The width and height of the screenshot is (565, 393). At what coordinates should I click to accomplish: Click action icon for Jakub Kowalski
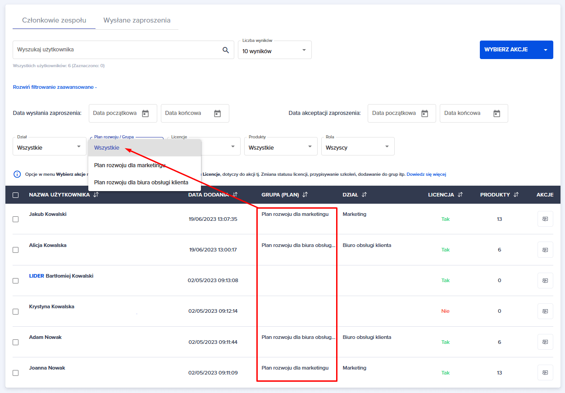[x=545, y=219]
